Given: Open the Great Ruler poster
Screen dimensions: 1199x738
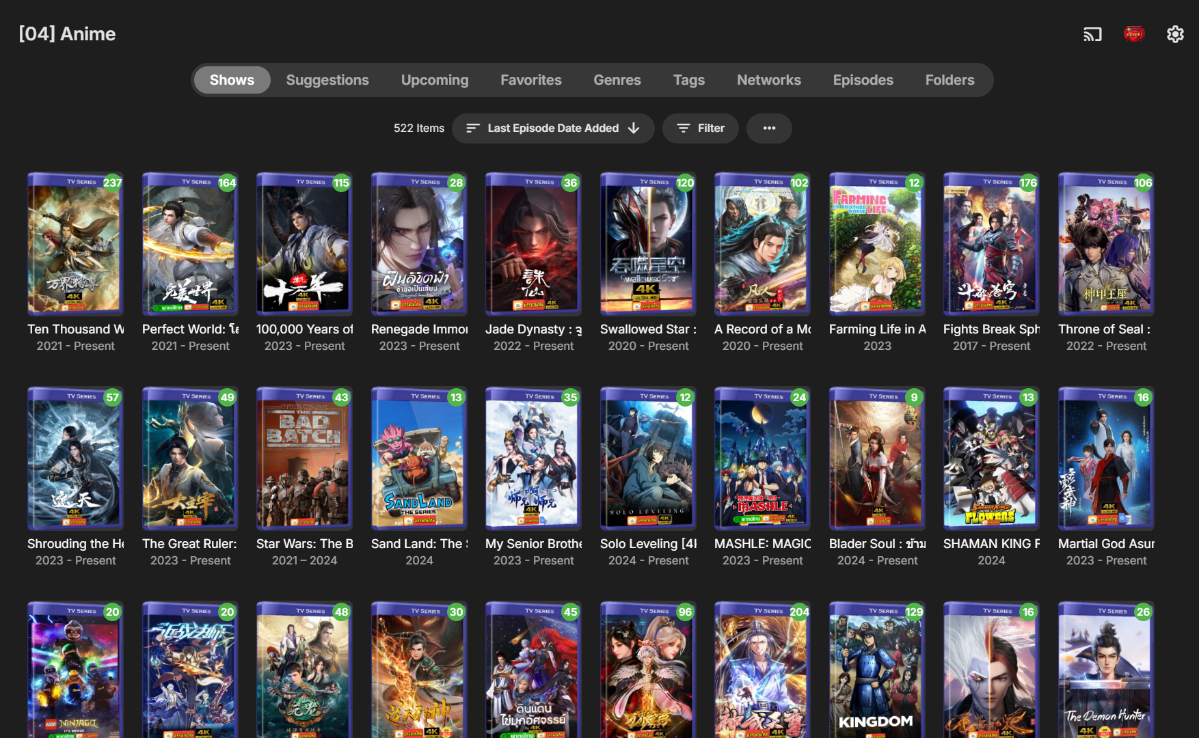Looking at the screenshot, I should [190, 459].
